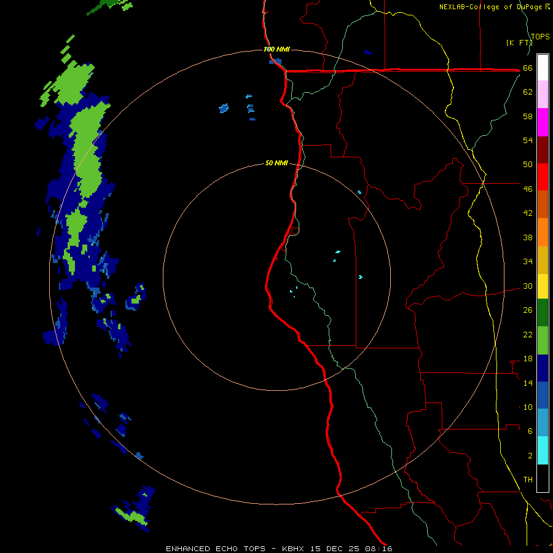Click the '50 NMI' range ring label
Image resolution: width=553 pixels, height=553 pixels.
pyautogui.click(x=276, y=163)
